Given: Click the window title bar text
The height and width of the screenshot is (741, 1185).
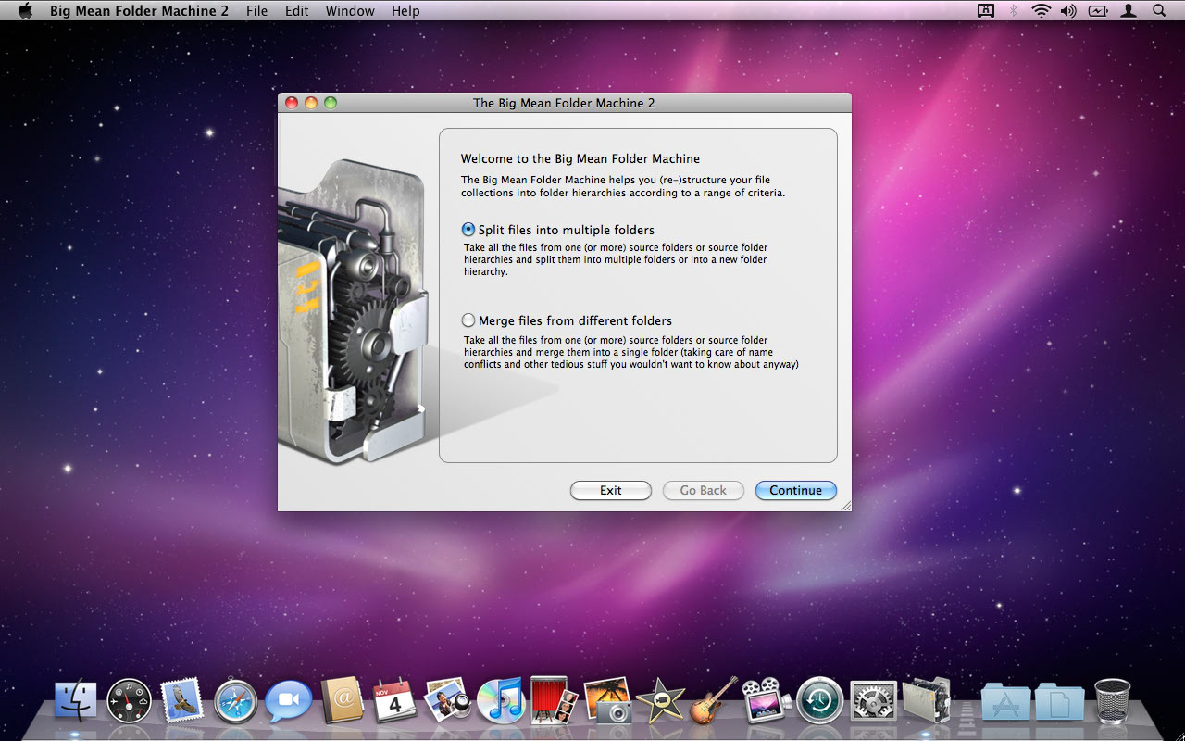Looking at the screenshot, I should (564, 103).
